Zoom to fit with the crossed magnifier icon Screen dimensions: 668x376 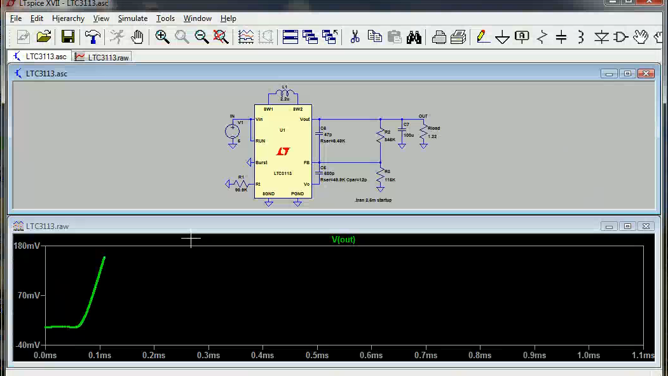click(221, 37)
